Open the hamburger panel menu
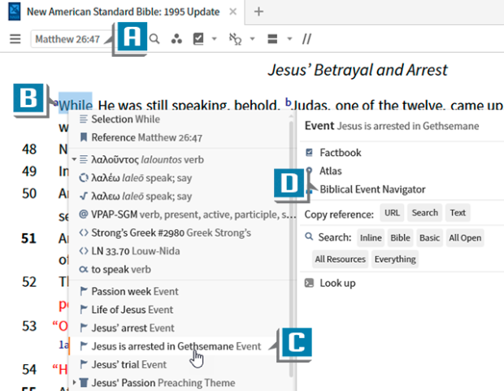Image resolution: width=504 pixels, height=391 pixels. coord(15,38)
